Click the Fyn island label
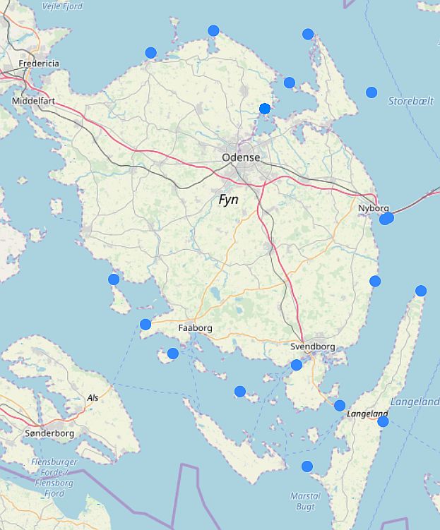 coord(229,200)
